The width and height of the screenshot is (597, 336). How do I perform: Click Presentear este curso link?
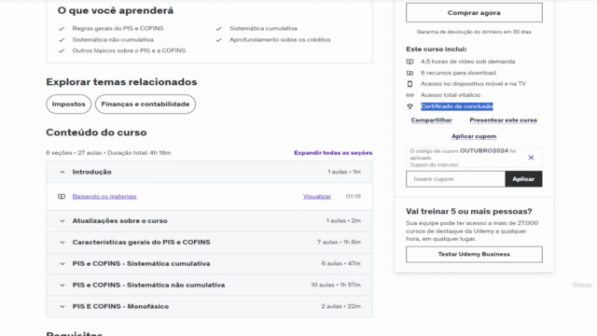(504, 120)
